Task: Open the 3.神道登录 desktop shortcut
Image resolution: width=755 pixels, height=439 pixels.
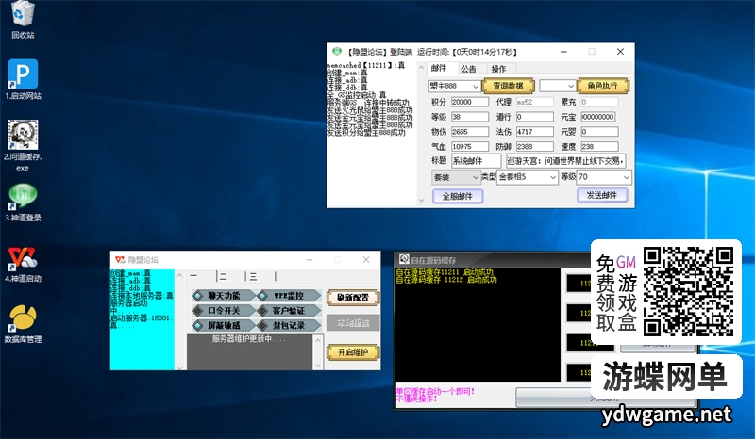Action: pyautogui.click(x=23, y=202)
